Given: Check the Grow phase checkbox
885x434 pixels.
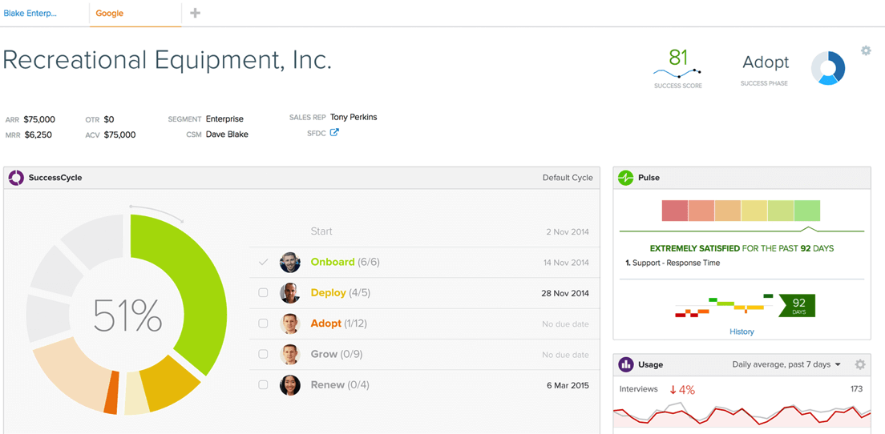Looking at the screenshot, I should (x=263, y=354).
